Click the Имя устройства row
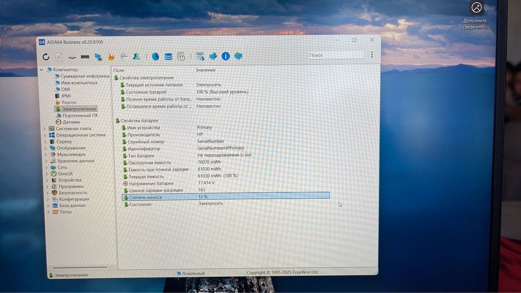Viewport: 521px width, 293px height. [167, 128]
